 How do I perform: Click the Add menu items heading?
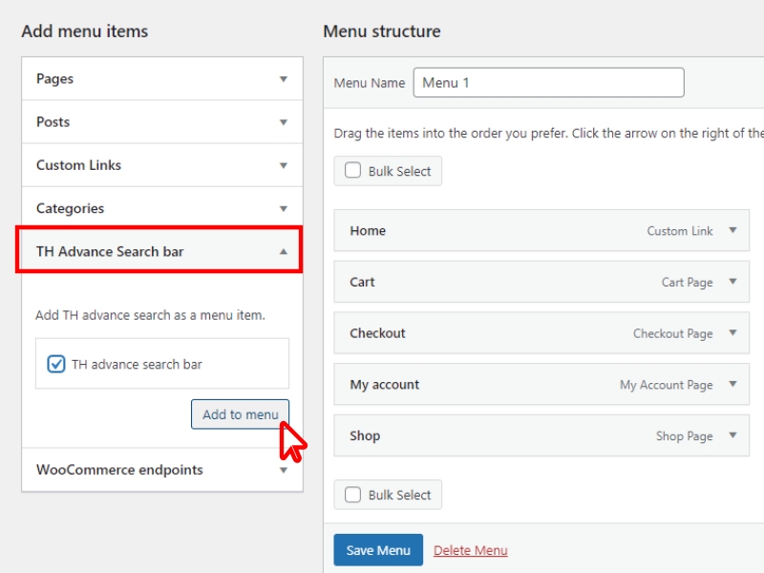85,32
